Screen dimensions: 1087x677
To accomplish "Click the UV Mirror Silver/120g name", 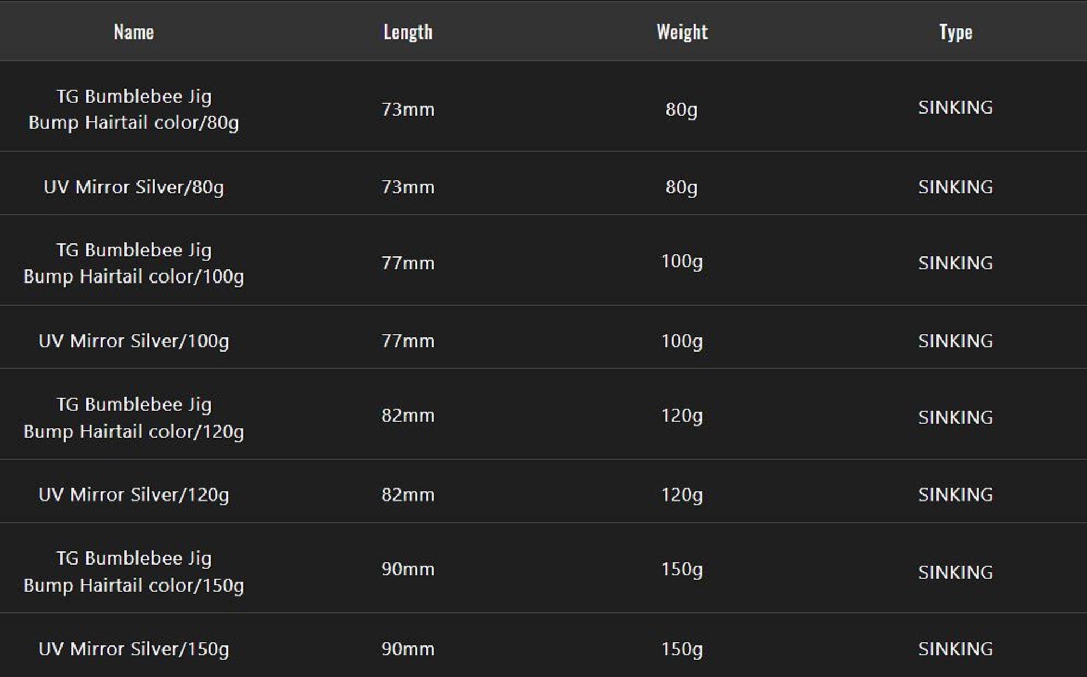I will click(134, 494).
